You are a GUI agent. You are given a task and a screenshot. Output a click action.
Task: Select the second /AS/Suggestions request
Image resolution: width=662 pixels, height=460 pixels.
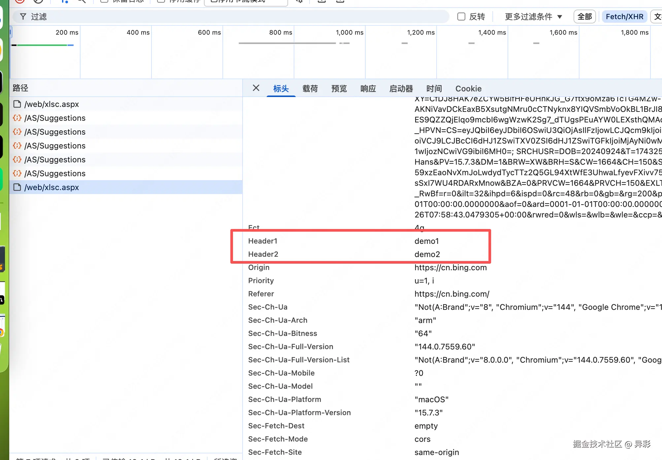[55, 132]
